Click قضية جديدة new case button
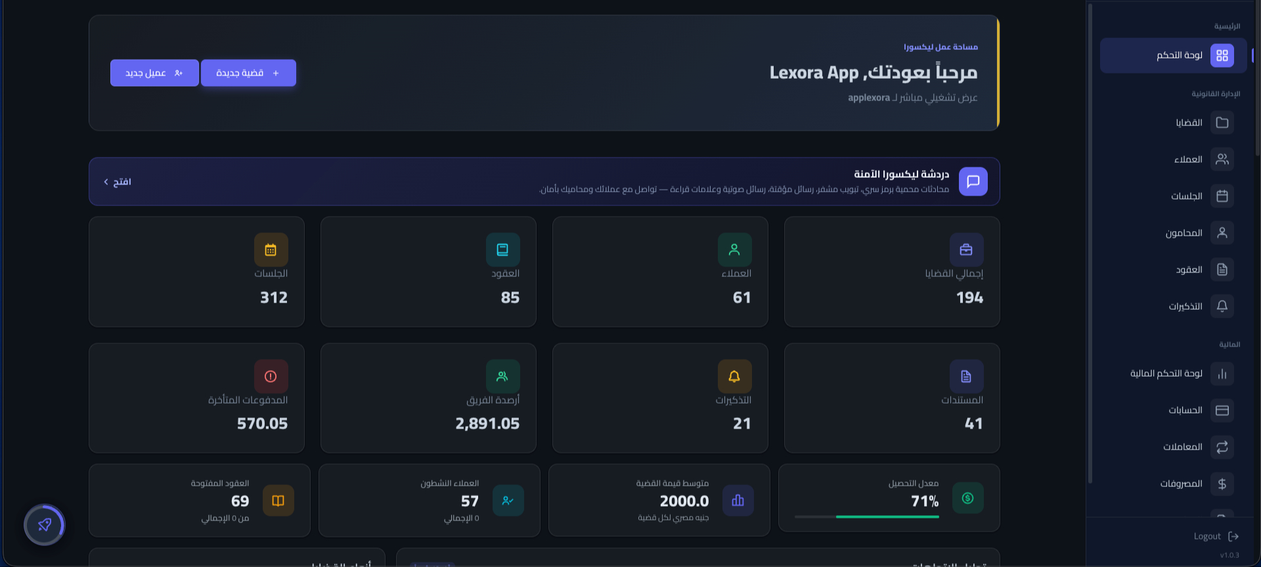 pos(248,73)
